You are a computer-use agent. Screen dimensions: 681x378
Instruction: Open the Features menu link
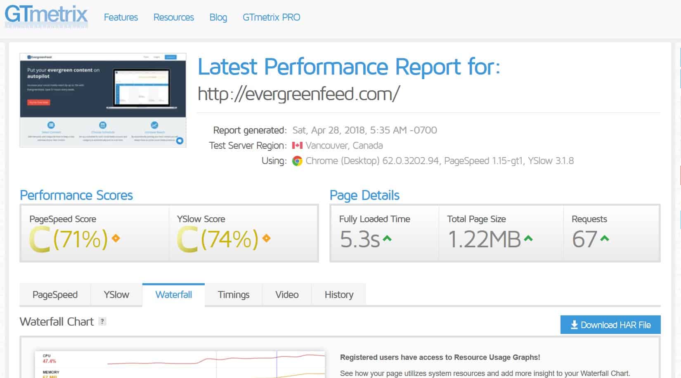121,17
